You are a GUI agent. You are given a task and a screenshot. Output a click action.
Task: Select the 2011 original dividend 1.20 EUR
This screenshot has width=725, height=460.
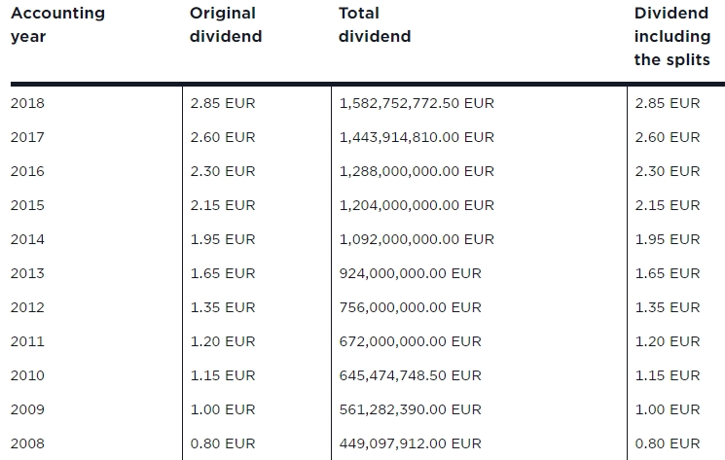(223, 341)
